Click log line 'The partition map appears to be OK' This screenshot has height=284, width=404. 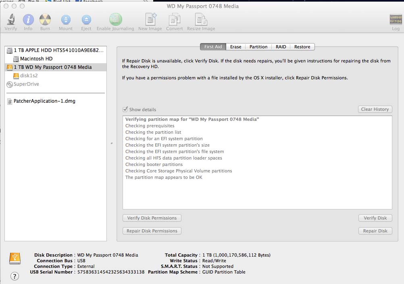pos(164,177)
